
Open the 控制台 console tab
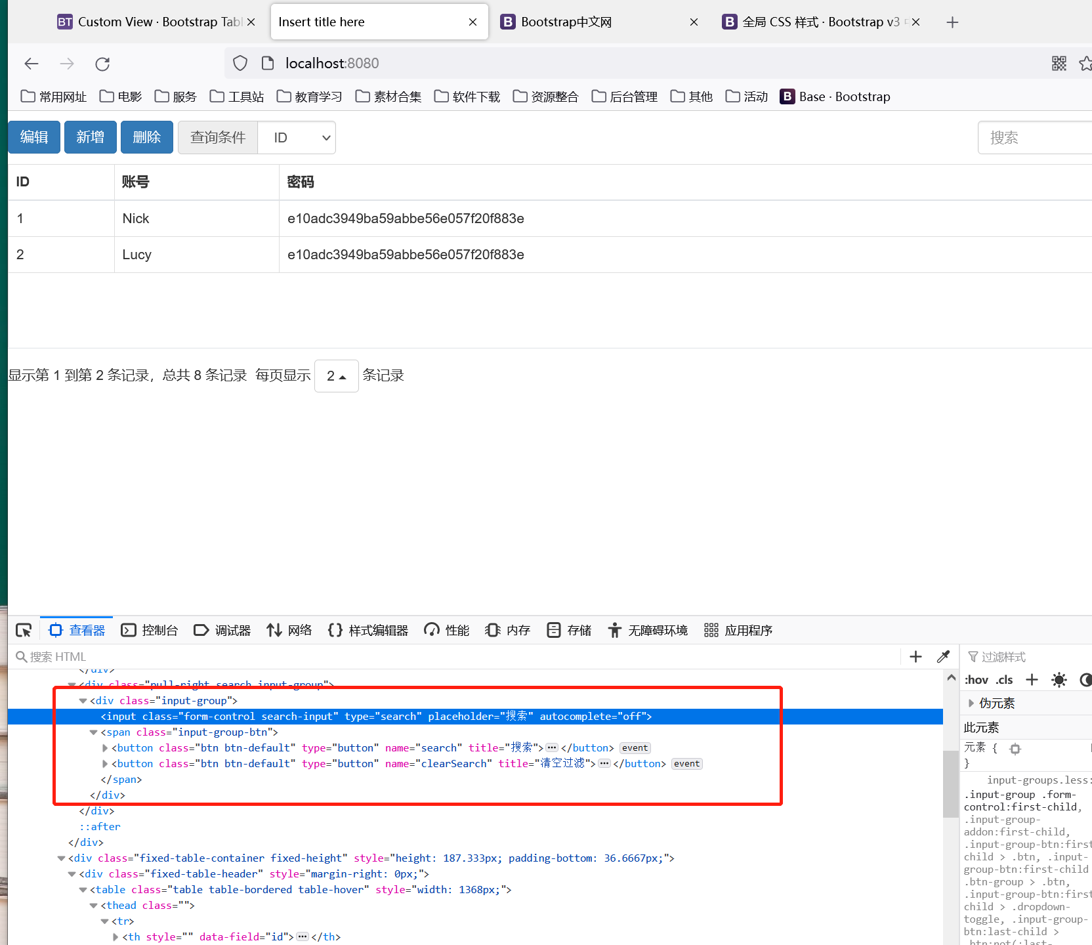[150, 630]
